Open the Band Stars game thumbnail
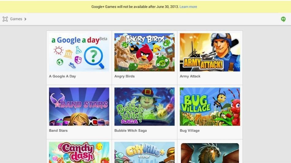This screenshot has height=163, width=291. pyautogui.click(x=79, y=107)
